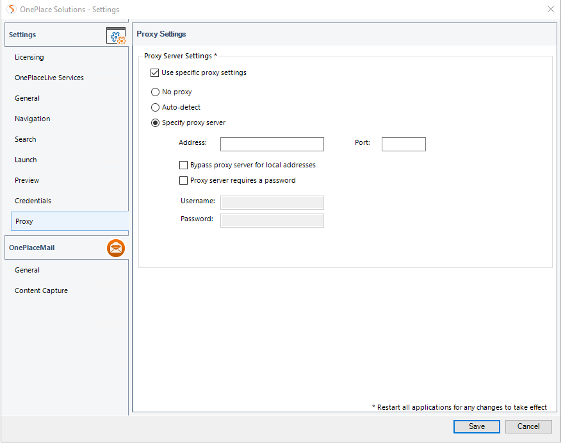Image resolution: width=563 pixels, height=445 pixels.
Task: Click the restart applications footnote text
Action: tap(460, 408)
